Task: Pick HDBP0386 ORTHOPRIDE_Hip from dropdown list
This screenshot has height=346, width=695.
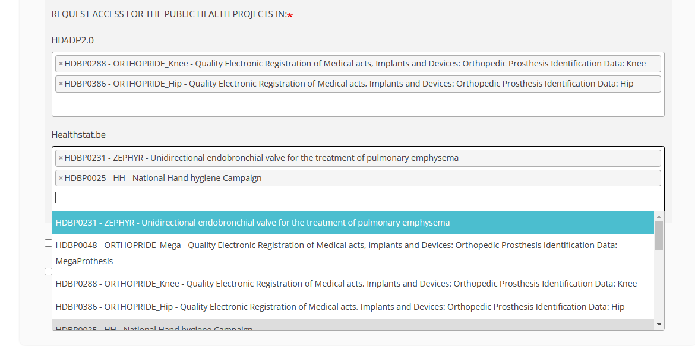Action: point(340,307)
